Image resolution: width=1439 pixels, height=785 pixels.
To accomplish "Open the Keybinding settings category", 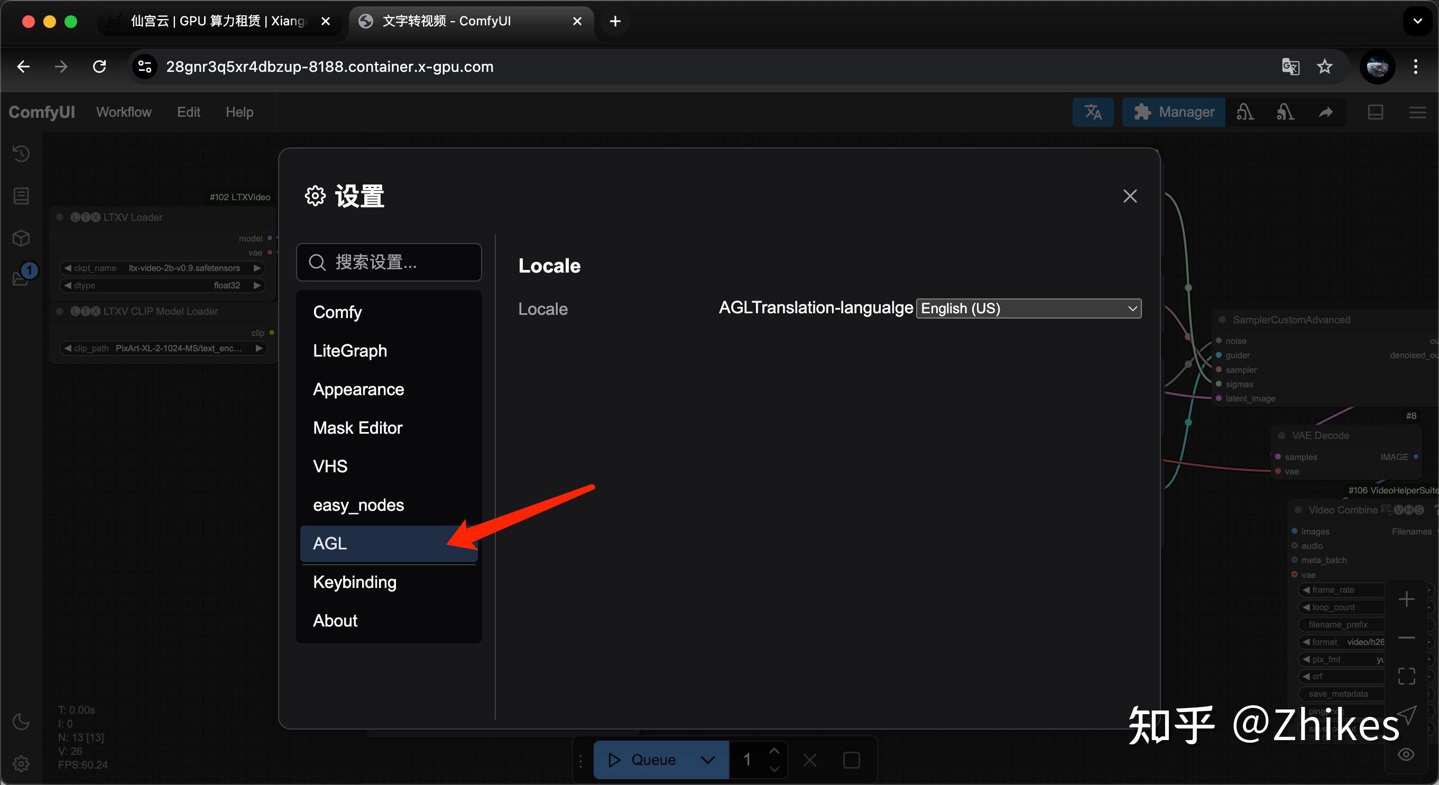I will 389,582.
